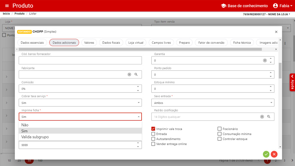
Task: Open the Ficha técnica tab
Action: pyautogui.click(x=242, y=43)
